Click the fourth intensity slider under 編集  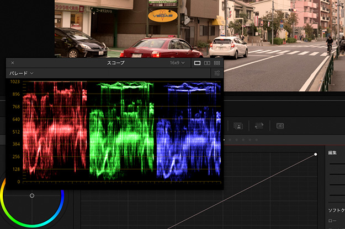[337, 195]
